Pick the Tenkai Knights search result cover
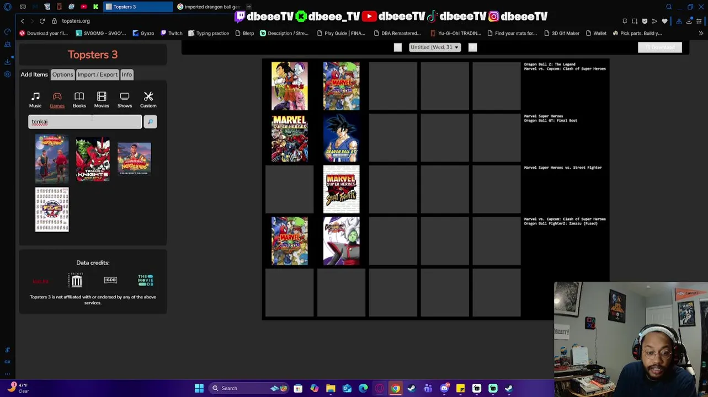The image size is (708, 397). [93, 159]
